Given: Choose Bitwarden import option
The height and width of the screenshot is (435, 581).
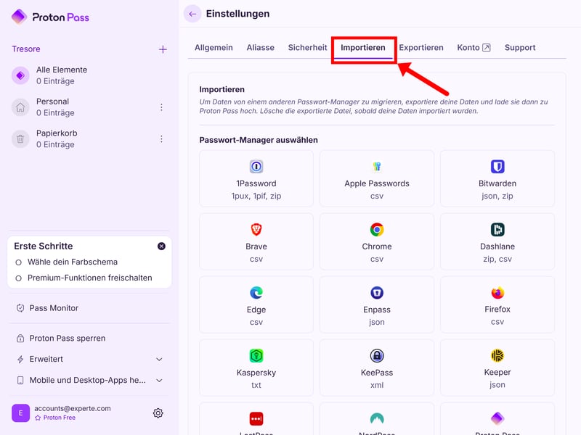Looking at the screenshot, I should (497, 178).
